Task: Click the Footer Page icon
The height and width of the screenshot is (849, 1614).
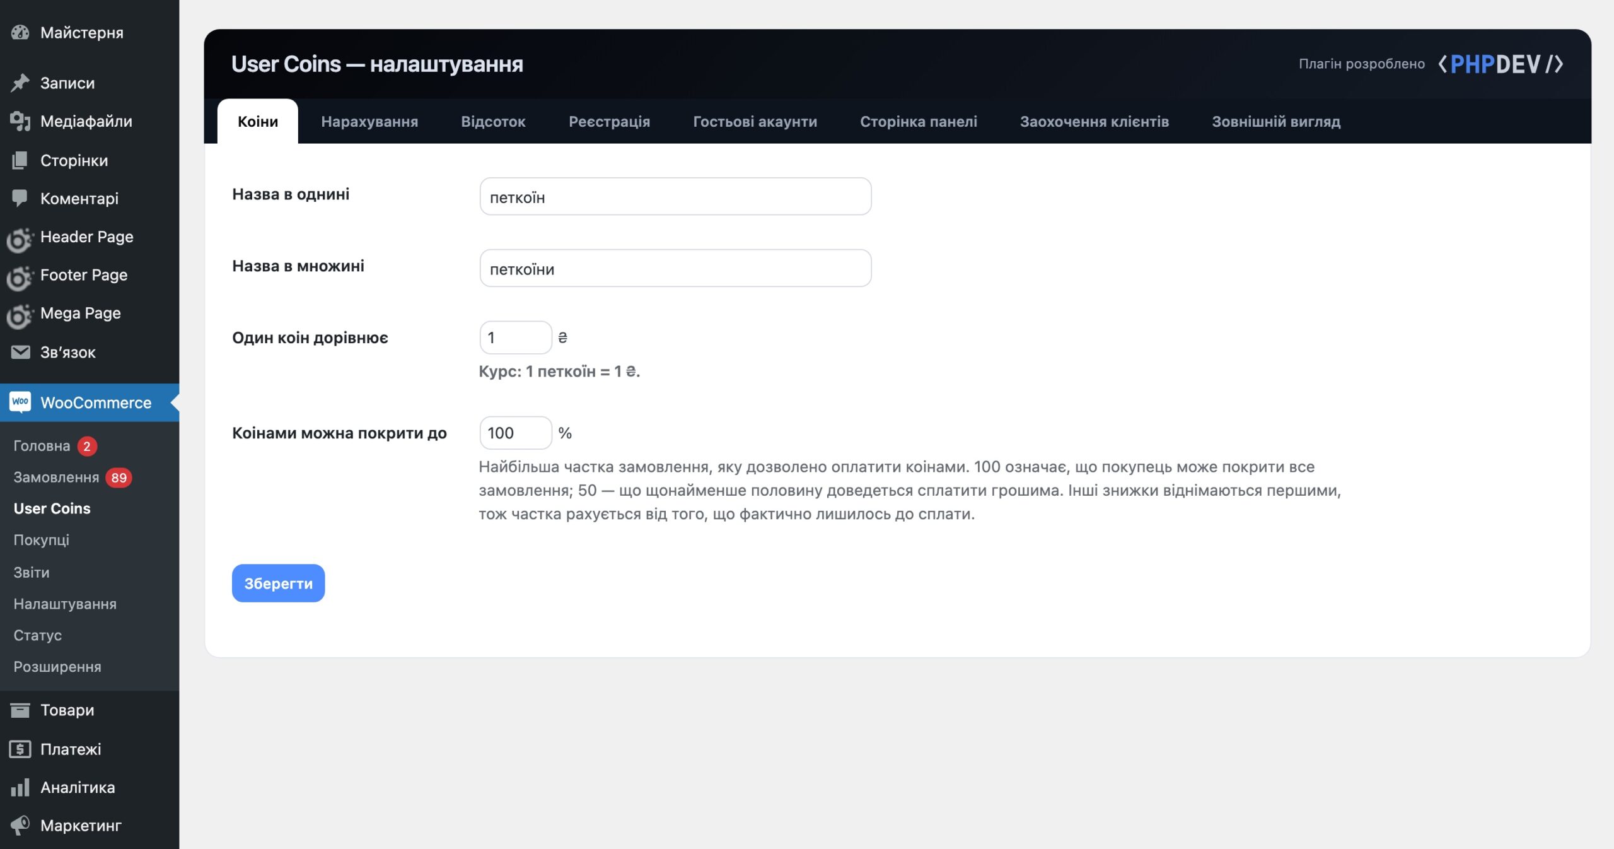Action: coord(20,277)
